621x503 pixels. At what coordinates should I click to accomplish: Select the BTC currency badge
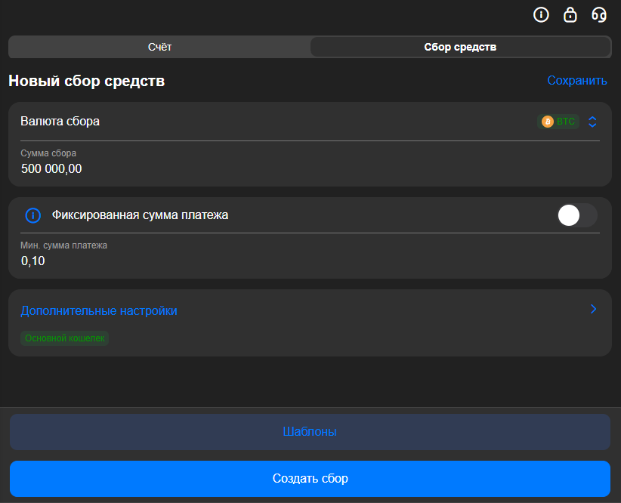558,122
